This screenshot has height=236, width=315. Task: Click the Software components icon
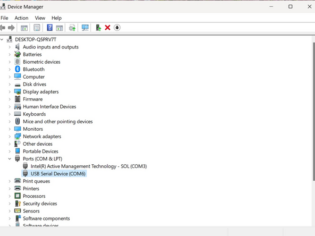(18, 218)
